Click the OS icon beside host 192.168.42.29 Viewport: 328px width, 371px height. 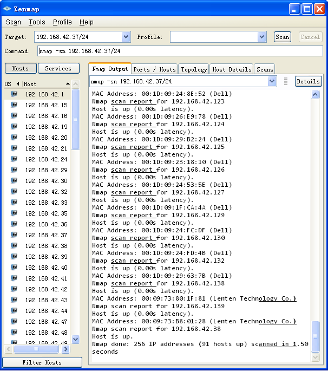pos(14,170)
